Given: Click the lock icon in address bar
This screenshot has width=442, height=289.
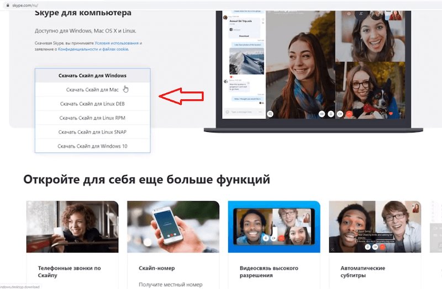Looking at the screenshot, I should click(x=8, y=6).
